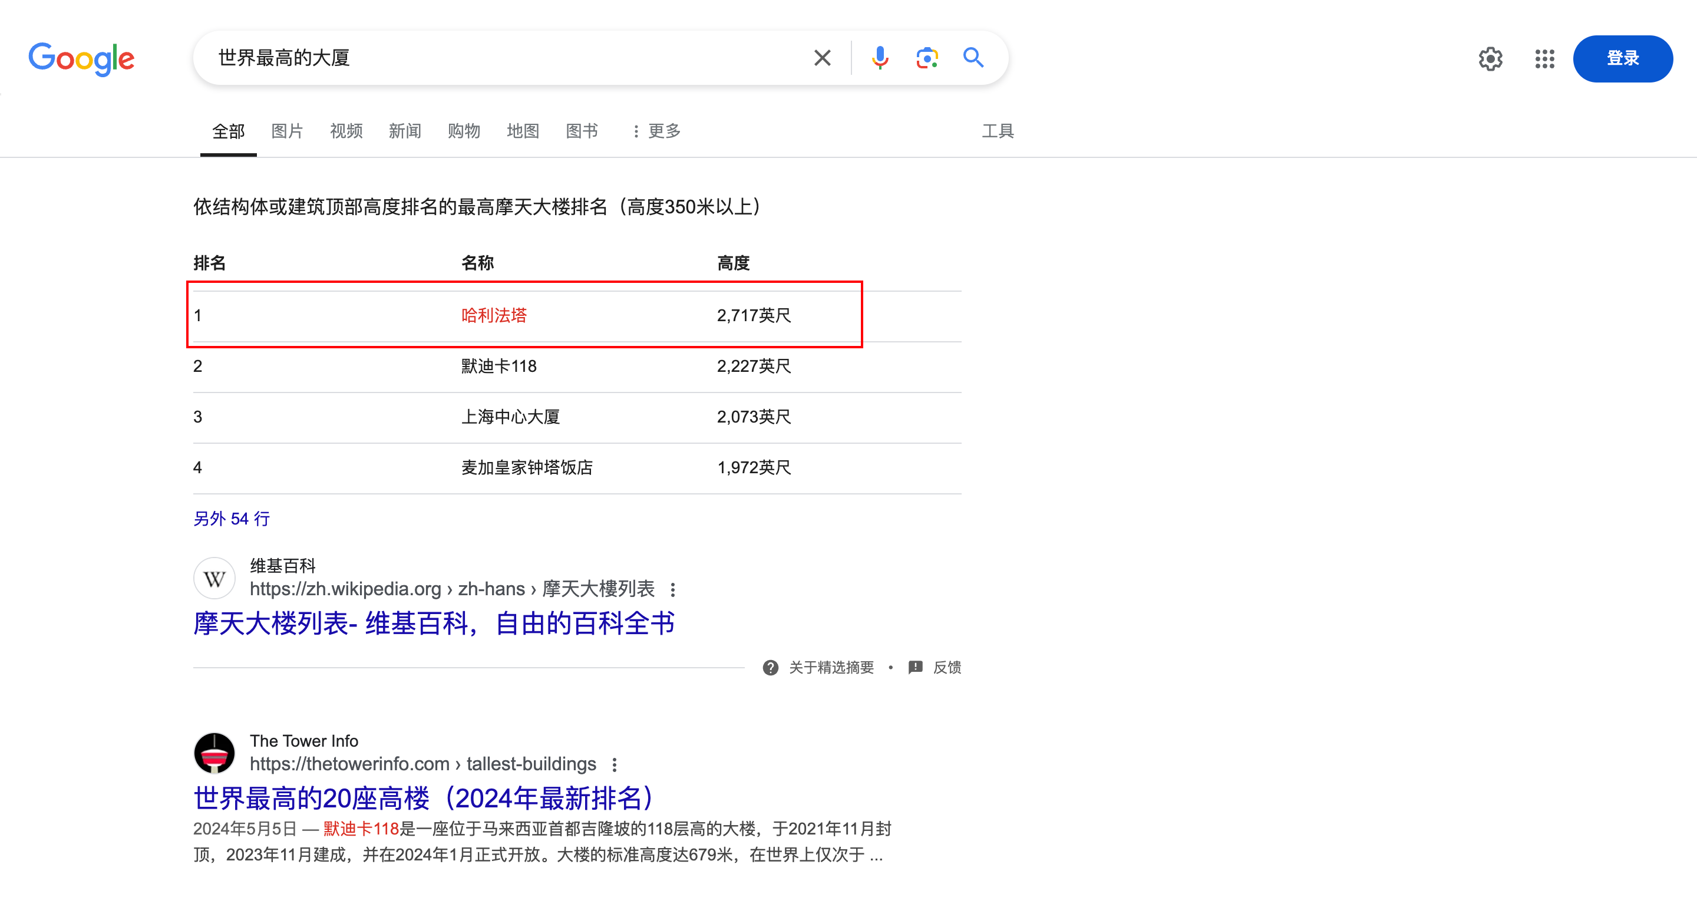Open the settings gear icon
The height and width of the screenshot is (917, 1697).
(1490, 58)
